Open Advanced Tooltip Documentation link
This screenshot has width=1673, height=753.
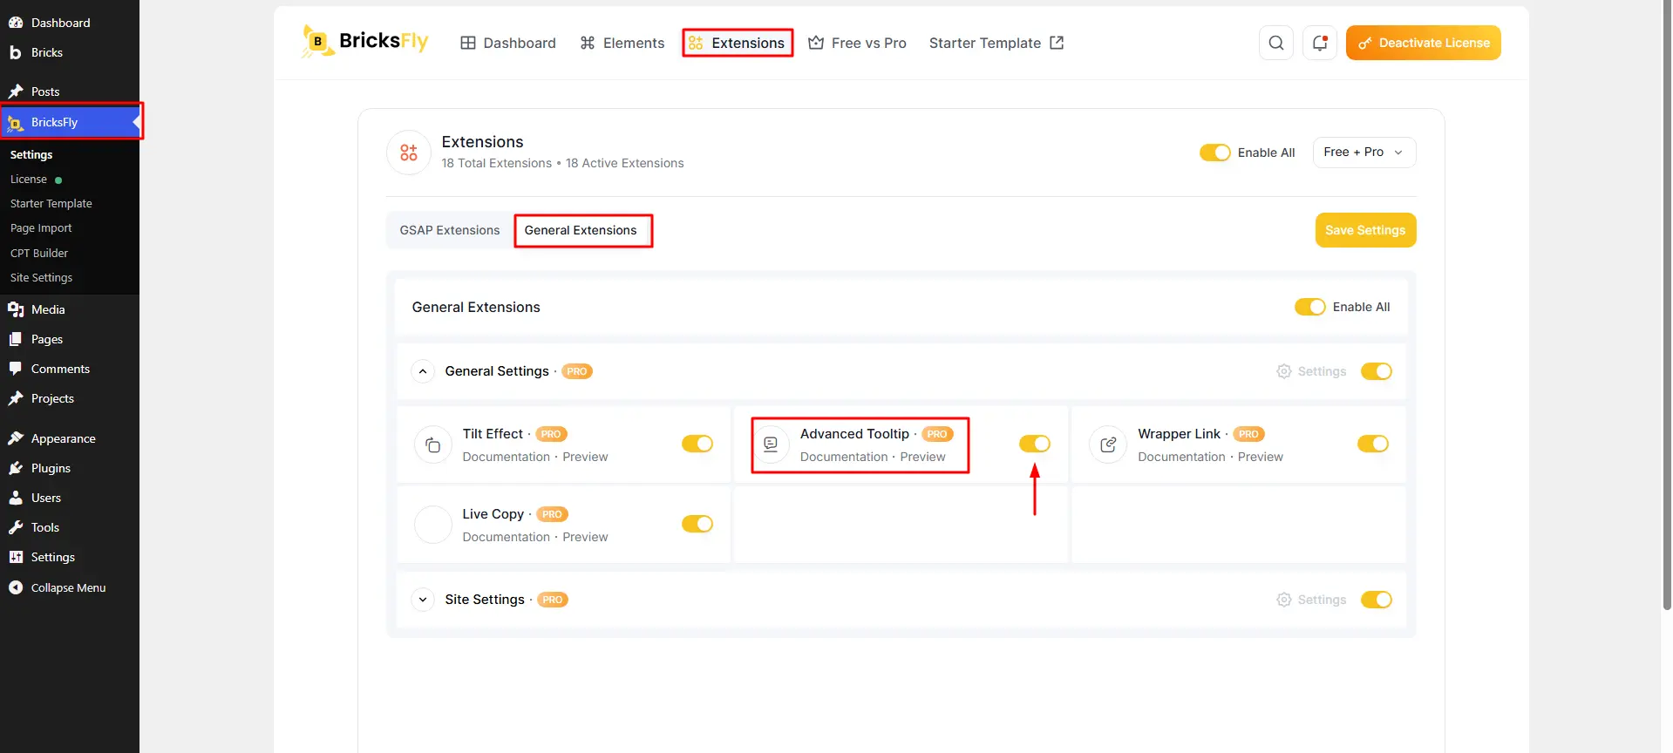[844, 457]
